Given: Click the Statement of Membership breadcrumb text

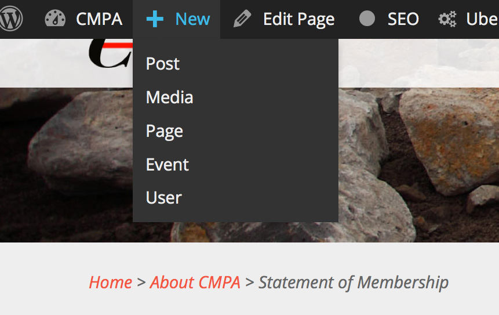Looking at the screenshot, I should click(354, 283).
